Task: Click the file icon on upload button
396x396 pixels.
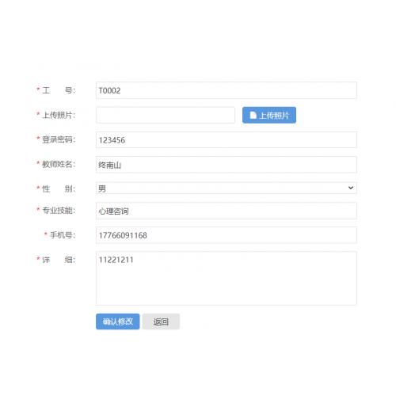Action: 253,115
